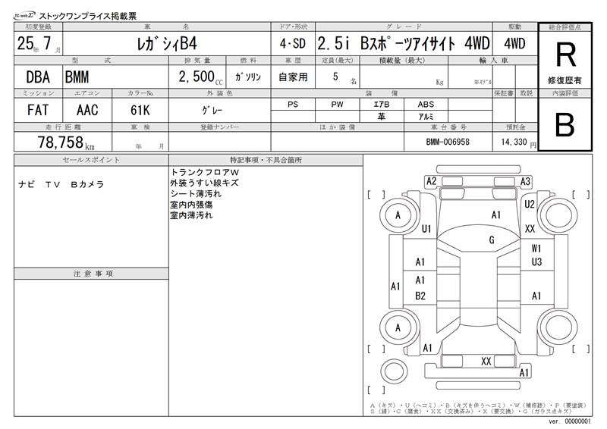Click the bottom-left bracket under spare tire
Viewport: 607px width, 429px height.
[376, 390]
